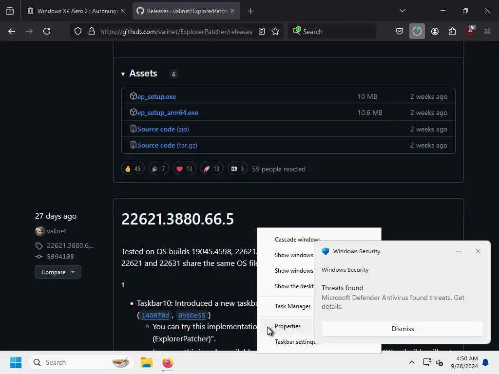Click Firefox icon on taskbar
This screenshot has width=499, height=374.
coord(168,362)
